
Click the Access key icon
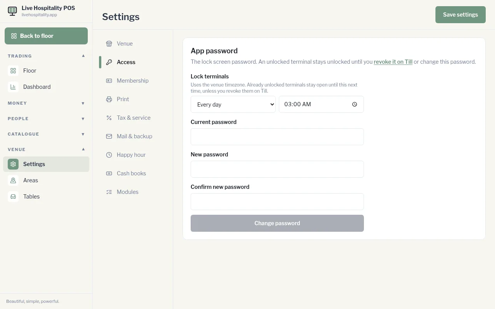109,62
